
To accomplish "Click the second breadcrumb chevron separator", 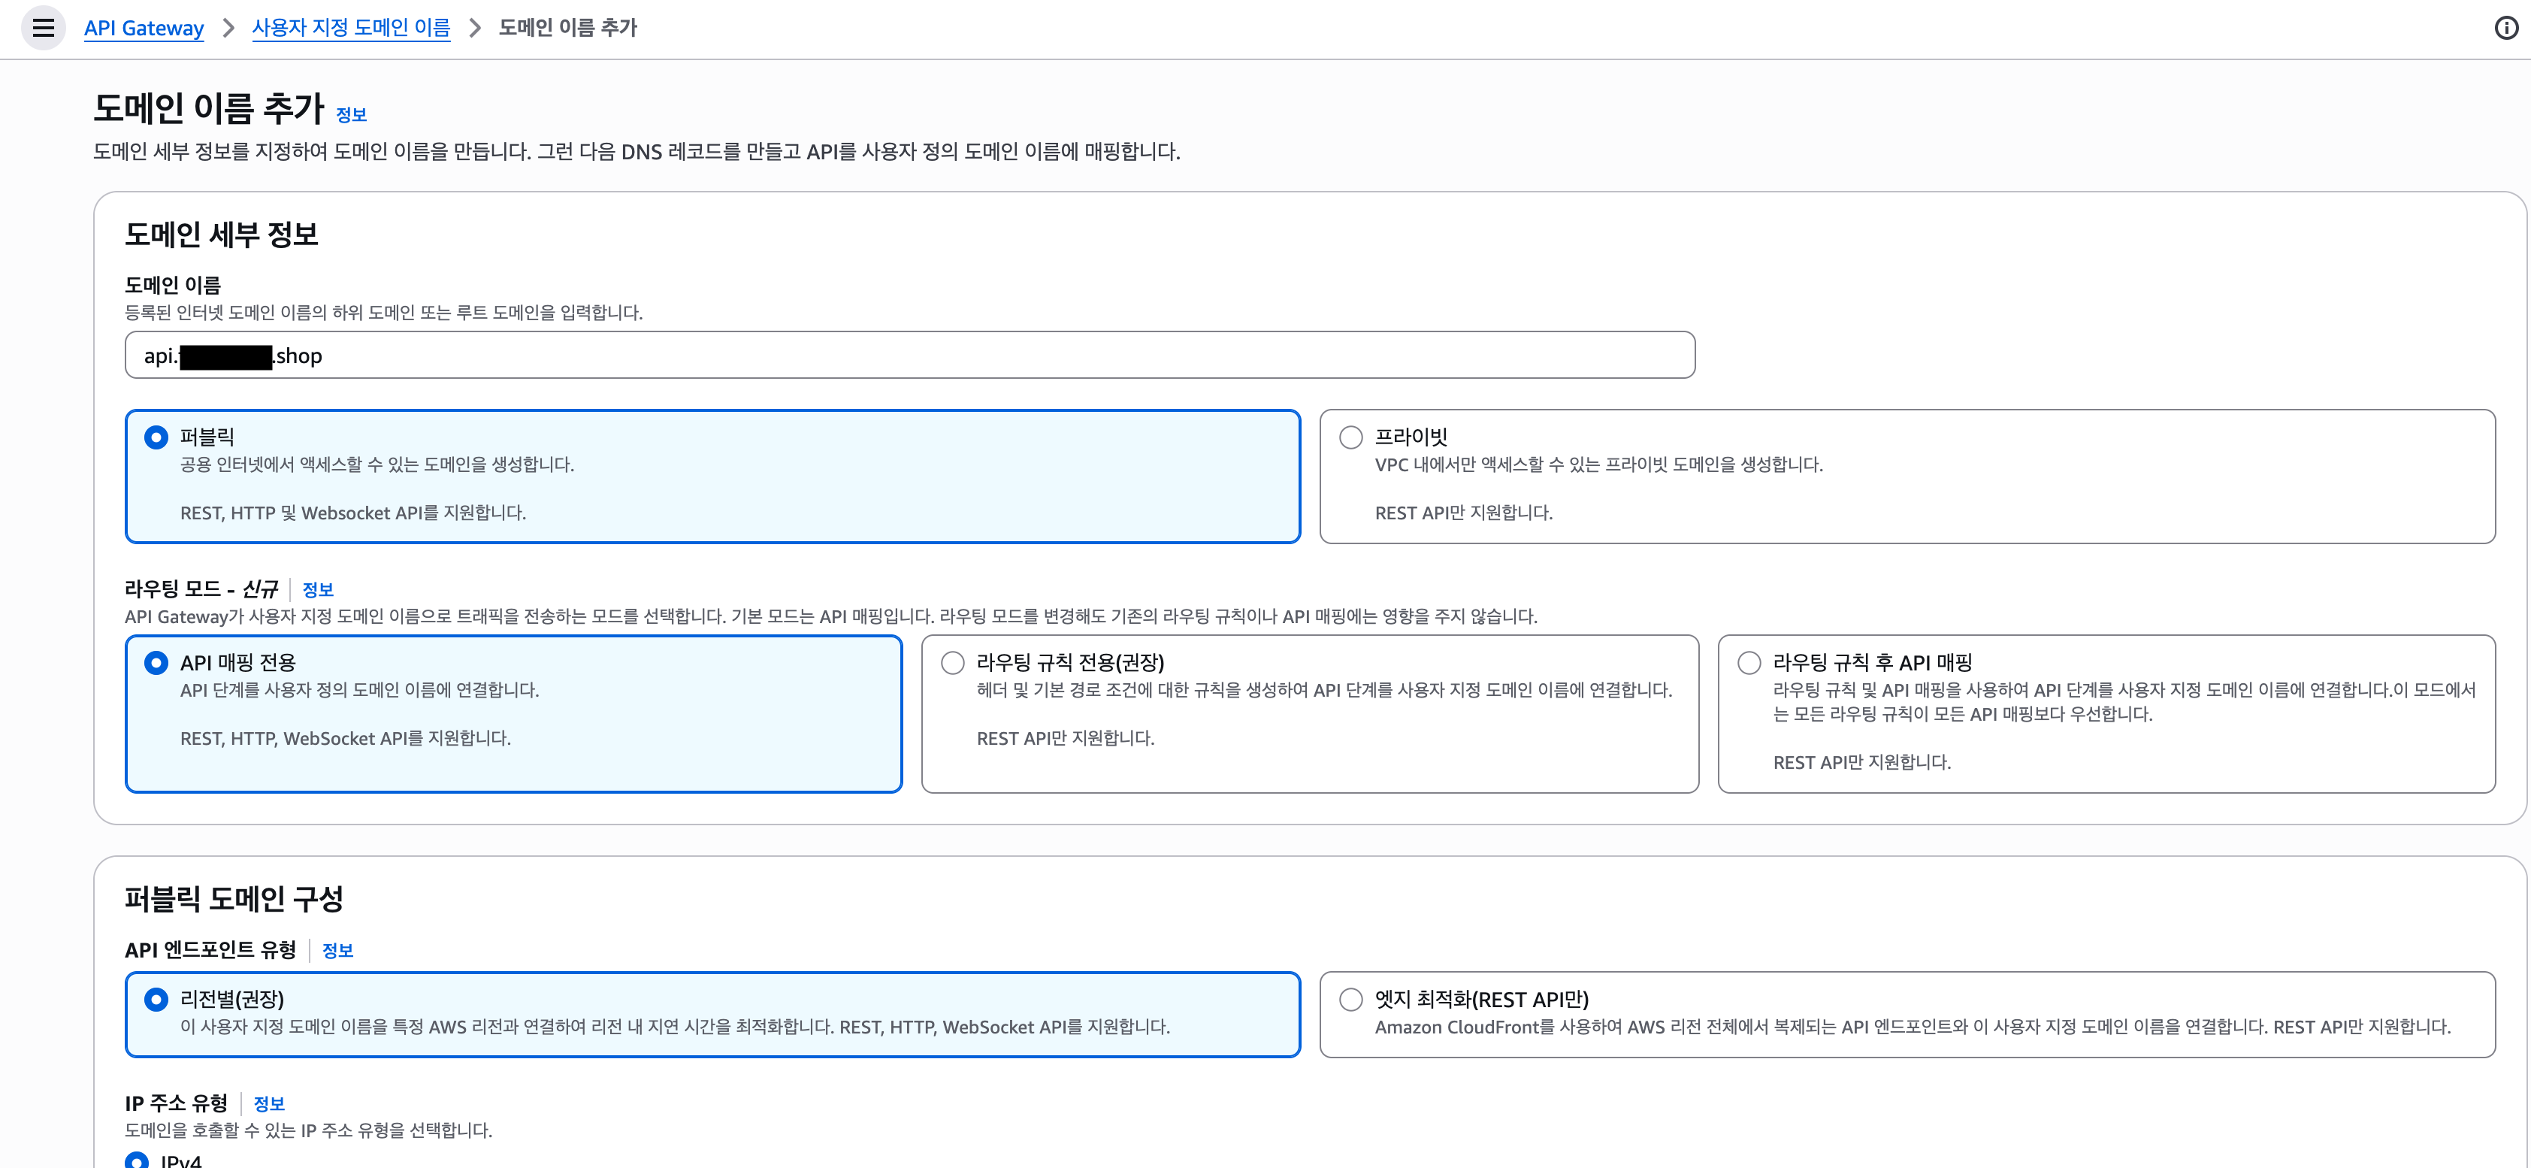I will [475, 28].
